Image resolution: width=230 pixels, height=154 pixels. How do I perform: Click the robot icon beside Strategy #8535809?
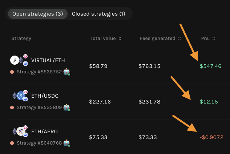pyautogui.click(x=66, y=108)
